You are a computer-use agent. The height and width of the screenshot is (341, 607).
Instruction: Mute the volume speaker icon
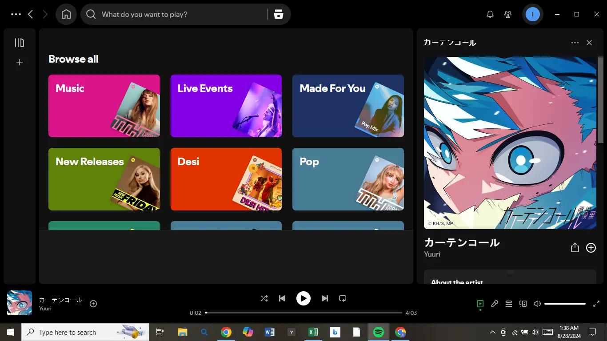click(x=537, y=304)
